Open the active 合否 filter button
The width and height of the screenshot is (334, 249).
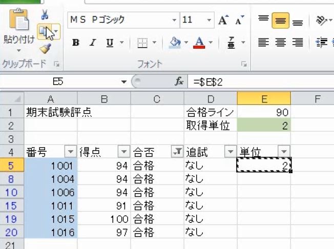point(177,152)
